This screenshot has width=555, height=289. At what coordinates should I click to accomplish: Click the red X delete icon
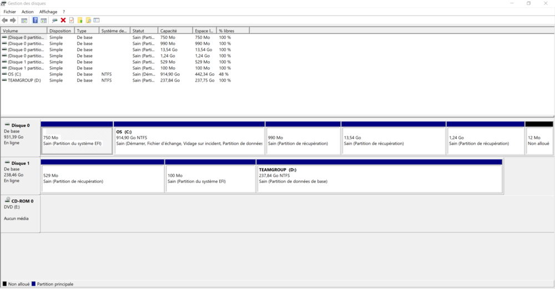pos(63,21)
